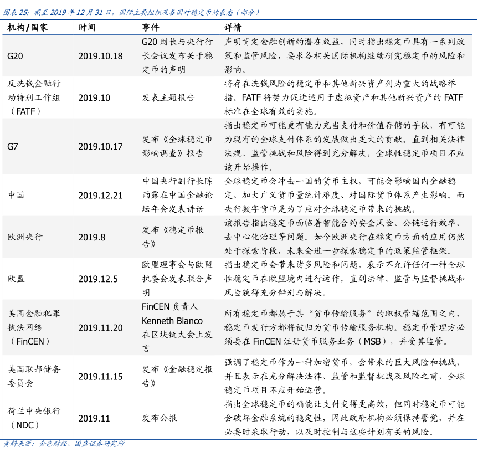The width and height of the screenshot is (483, 457).
Task: Select the 荷兰中央银行 (NDC) cell
Action: coord(34,418)
